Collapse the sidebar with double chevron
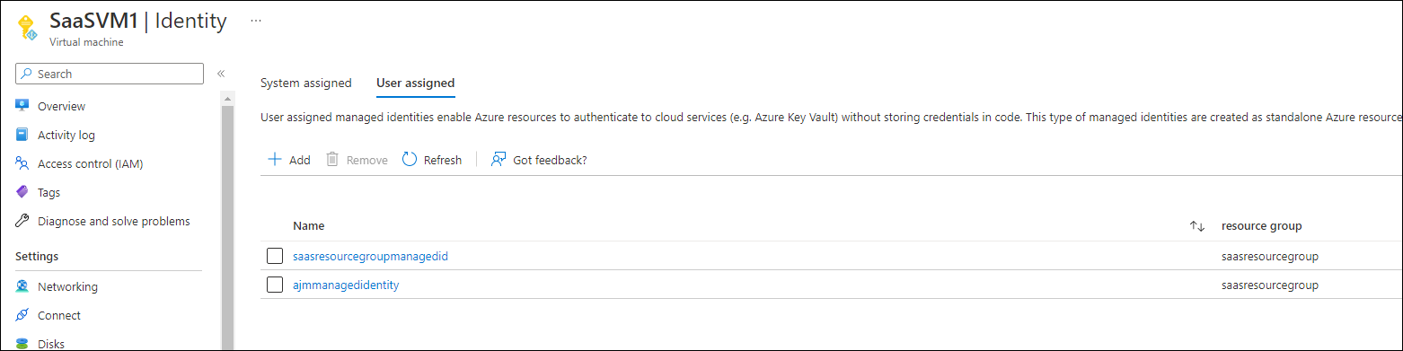1403x351 pixels. (x=221, y=74)
